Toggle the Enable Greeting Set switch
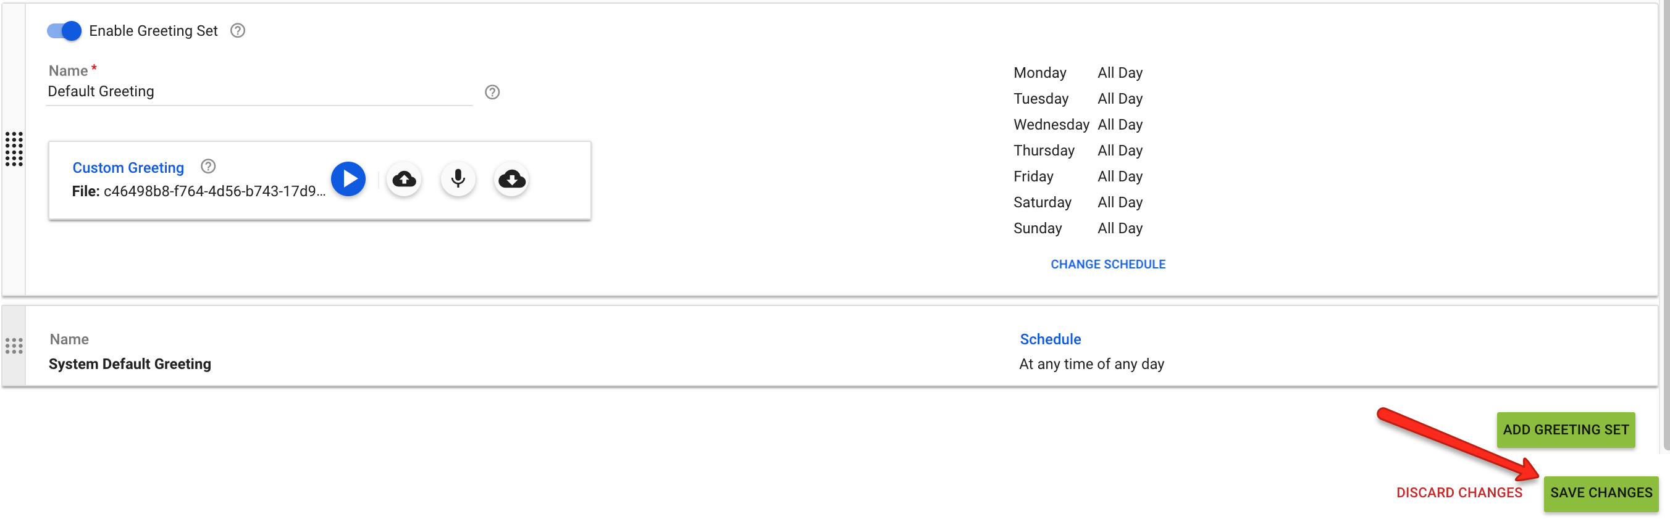Screen dimensions: 1670x522 pyautogui.click(x=64, y=30)
